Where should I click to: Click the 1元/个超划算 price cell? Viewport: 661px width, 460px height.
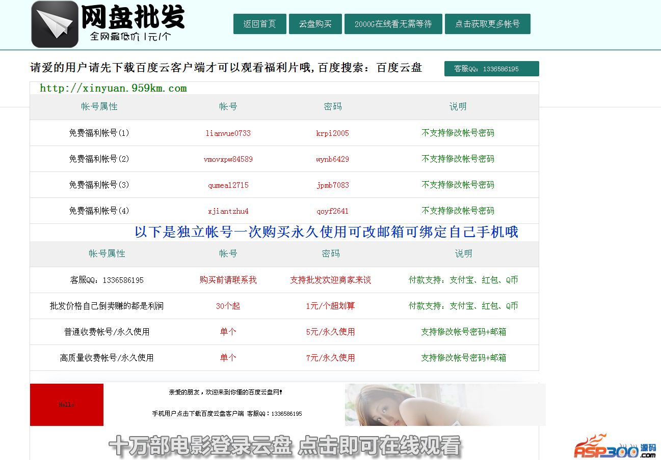(x=331, y=306)
